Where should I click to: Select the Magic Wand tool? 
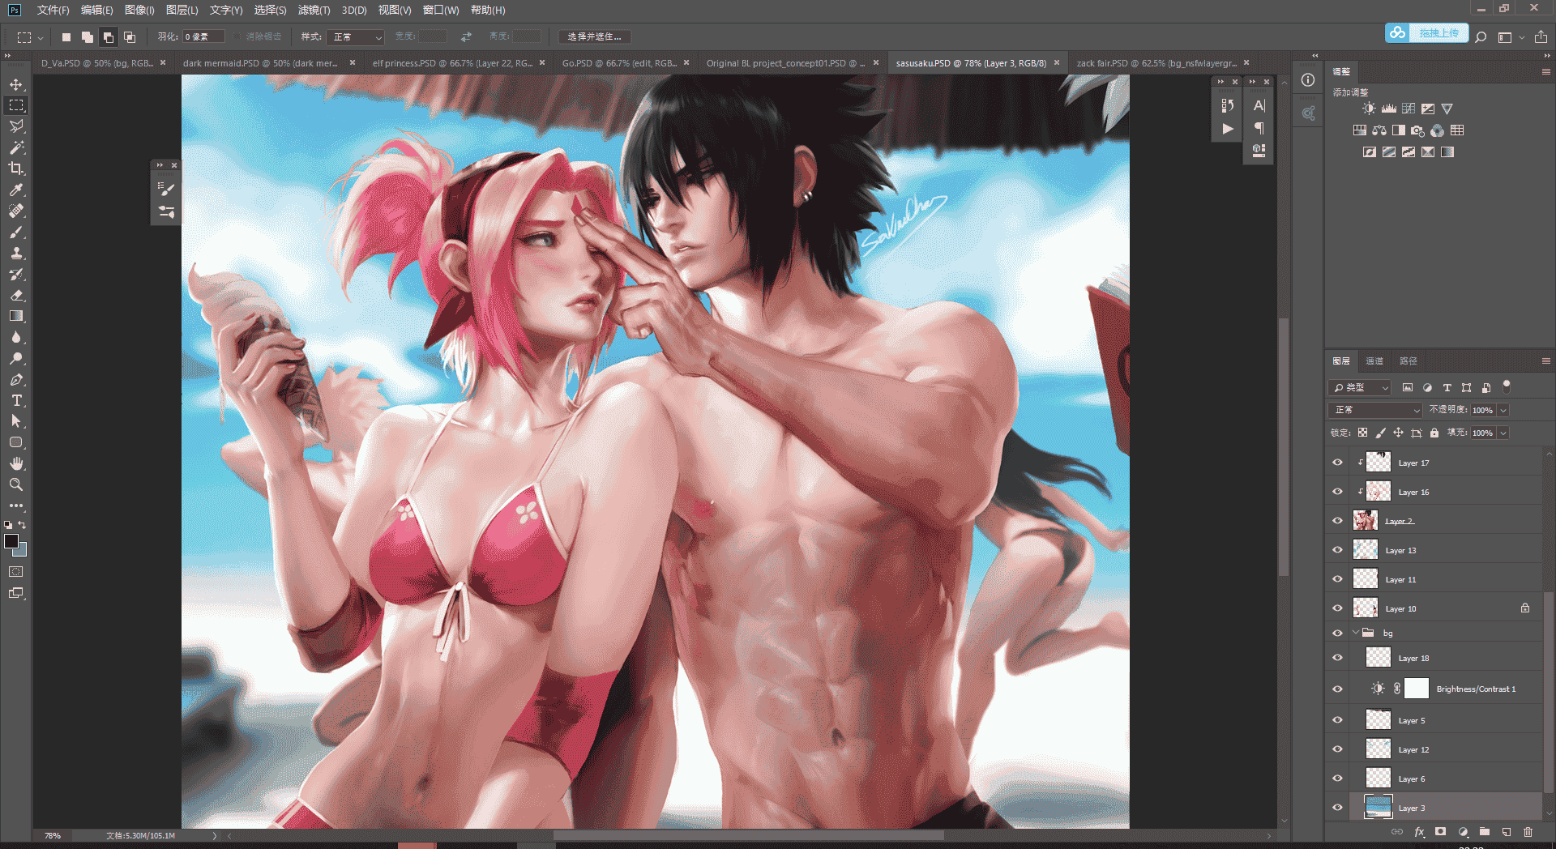[x=16, y=147]
